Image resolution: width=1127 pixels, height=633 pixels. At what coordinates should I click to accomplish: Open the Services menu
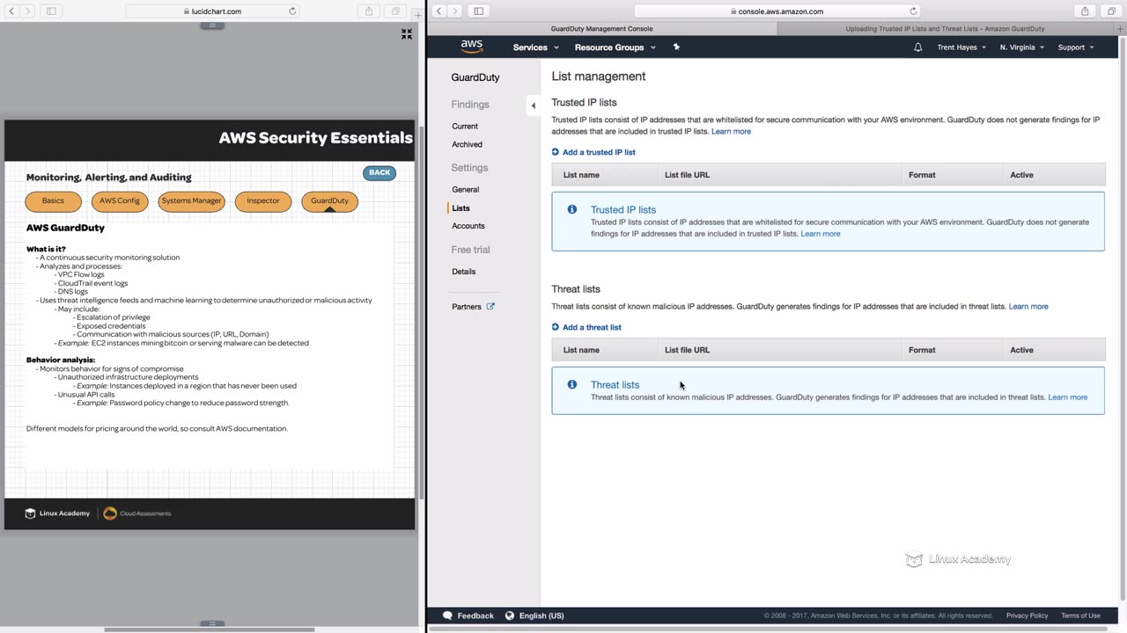(534, 47)
